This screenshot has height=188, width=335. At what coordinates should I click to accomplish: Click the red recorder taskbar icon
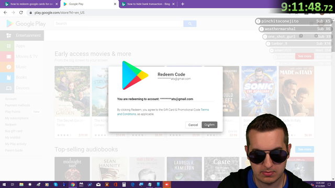click(x=166, y=184)
